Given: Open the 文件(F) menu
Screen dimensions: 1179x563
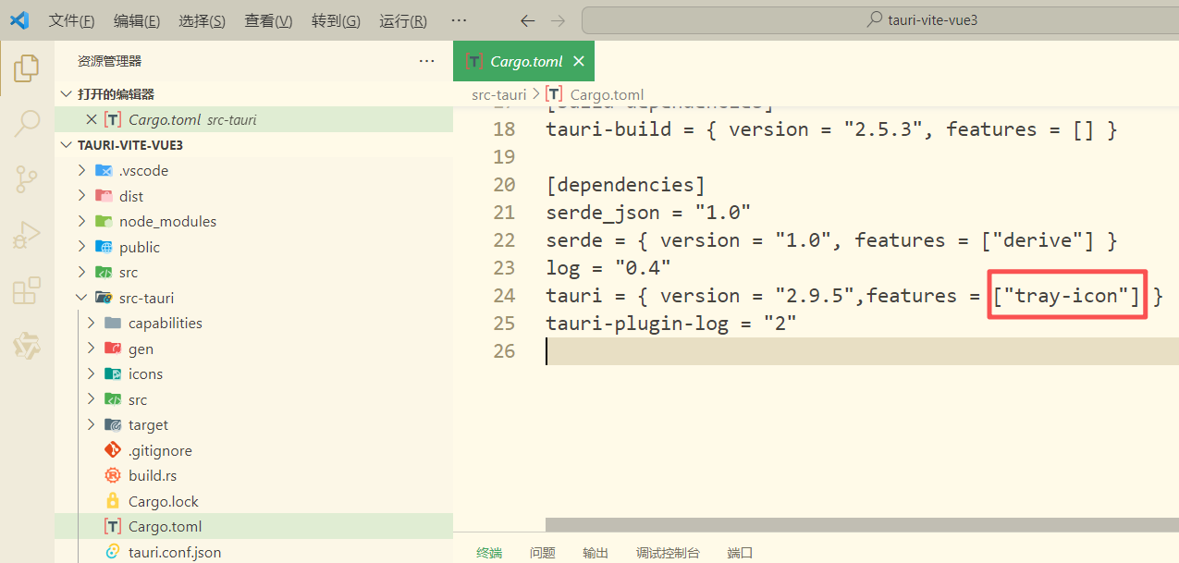Looking at the screenshot, I should [71, 20].
